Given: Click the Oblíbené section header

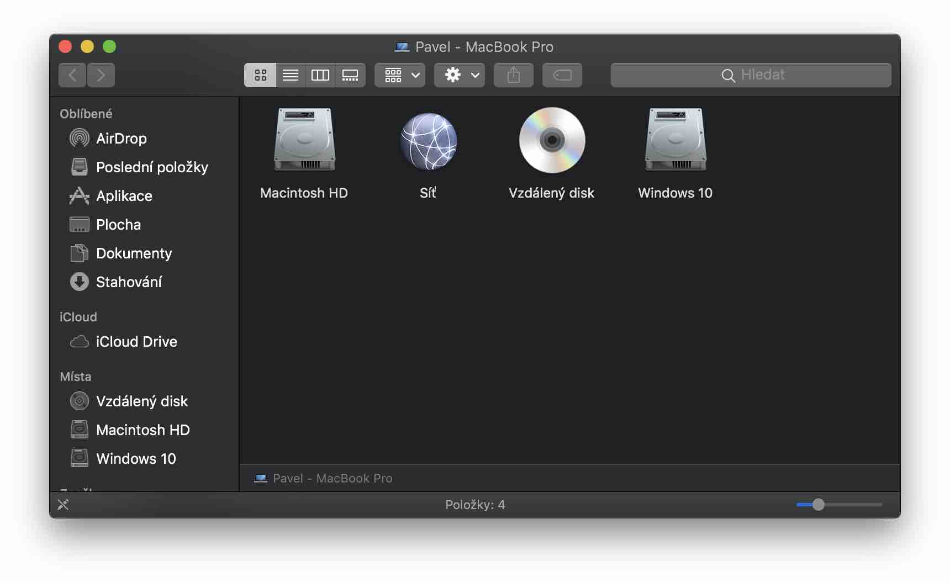Looking at the screenshot, I should 86,114.
